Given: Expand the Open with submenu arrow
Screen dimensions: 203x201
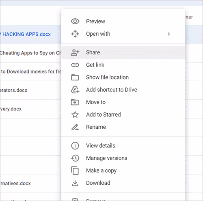Looking at the screenshot, I should [x=168, y=34].
